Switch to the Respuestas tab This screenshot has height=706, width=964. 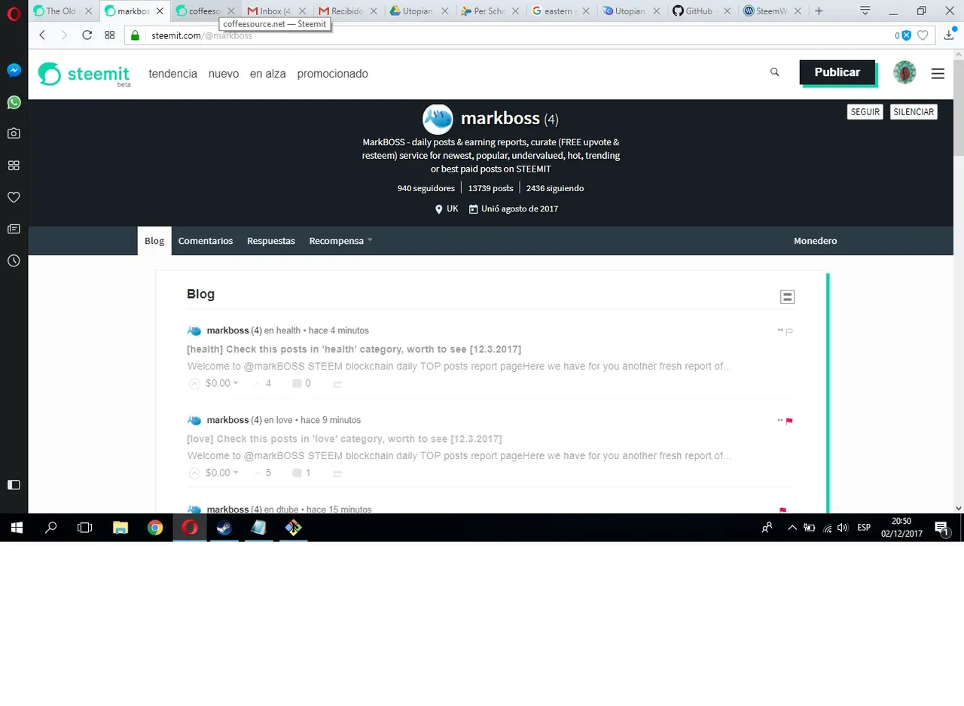click(271, 241)
